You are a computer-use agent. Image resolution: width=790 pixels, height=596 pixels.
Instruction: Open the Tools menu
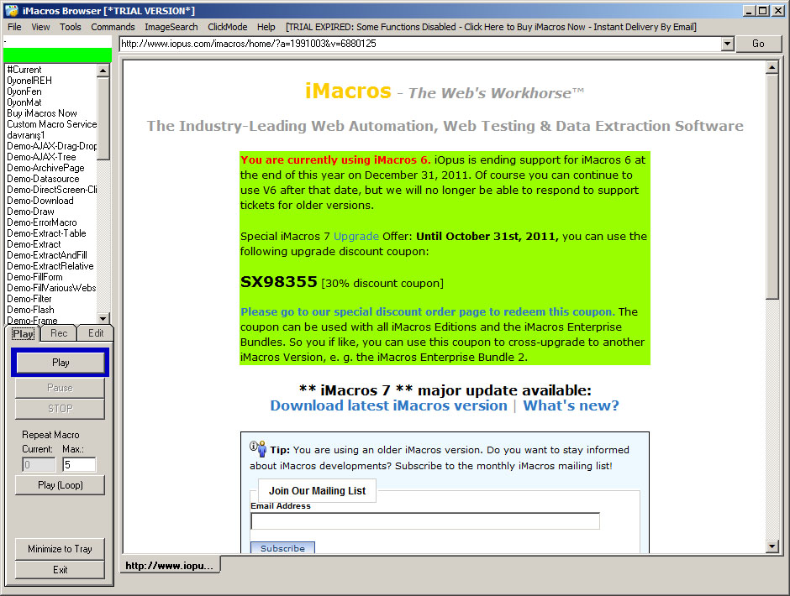click(x=71, y=27)
